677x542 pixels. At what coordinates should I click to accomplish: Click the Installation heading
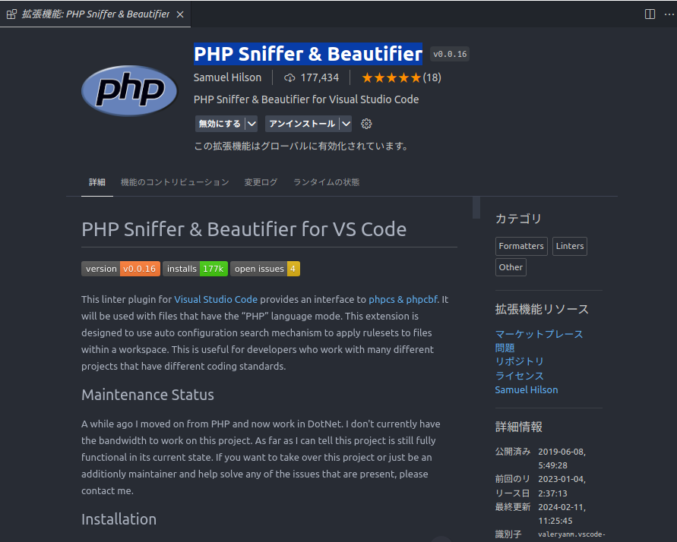tap(119, 519)
